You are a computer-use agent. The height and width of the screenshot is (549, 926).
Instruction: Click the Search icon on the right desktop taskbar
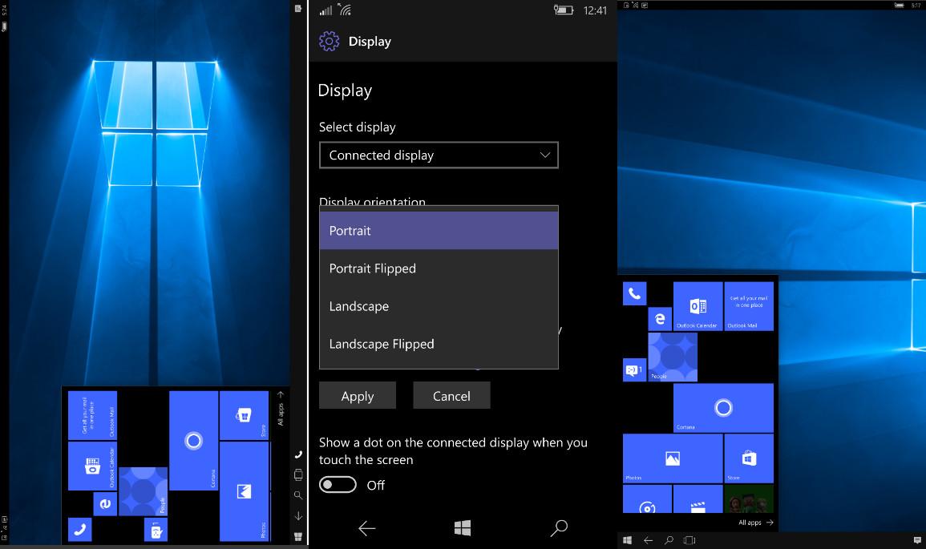[x=669, y=540]
